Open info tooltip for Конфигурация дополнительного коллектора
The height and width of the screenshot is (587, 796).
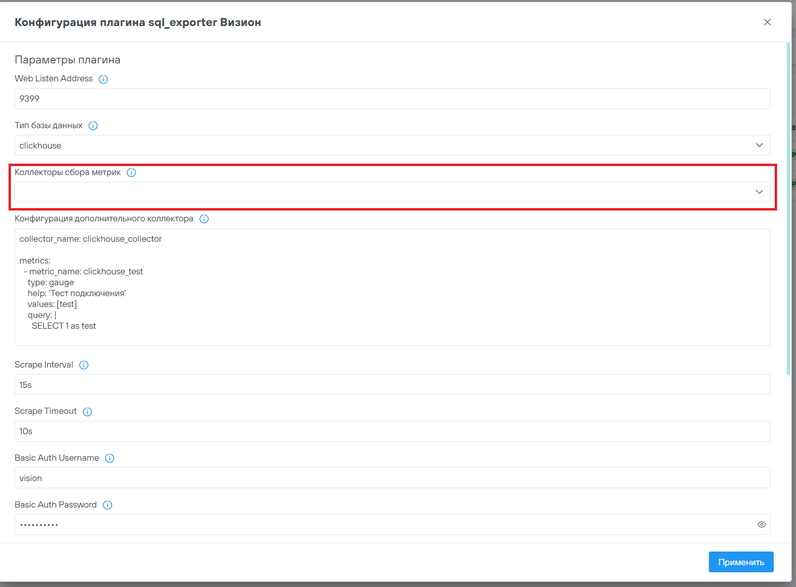coord(204,219)
